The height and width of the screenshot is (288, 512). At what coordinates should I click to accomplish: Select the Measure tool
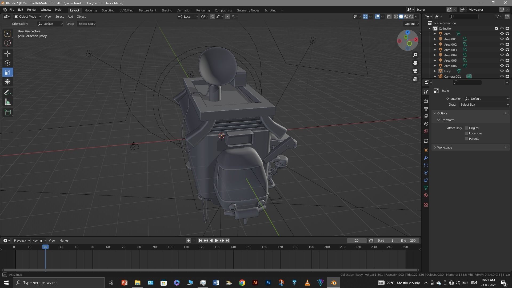(7, 102)
